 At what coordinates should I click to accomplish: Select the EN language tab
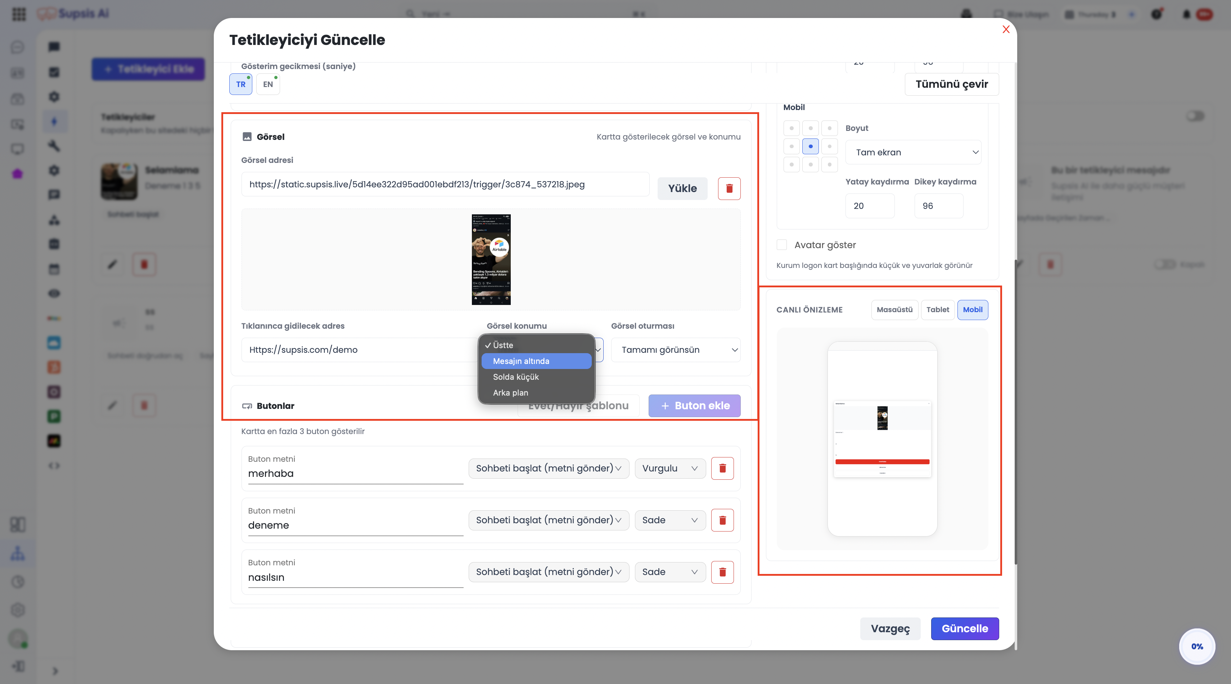pos(268,85)
